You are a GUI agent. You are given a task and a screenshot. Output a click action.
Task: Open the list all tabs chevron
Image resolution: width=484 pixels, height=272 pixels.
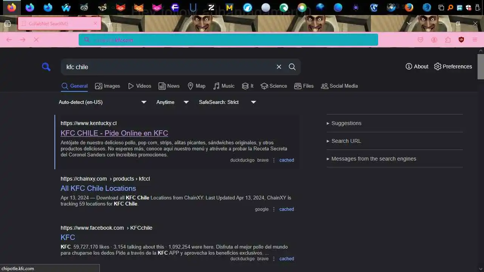coord(409,23)
